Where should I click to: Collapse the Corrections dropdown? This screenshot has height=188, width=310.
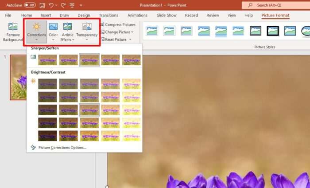(x=37, y=32)
